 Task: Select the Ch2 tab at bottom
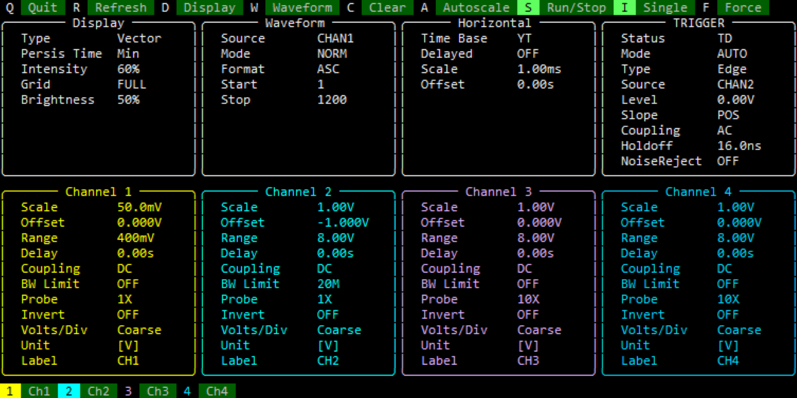98,391
